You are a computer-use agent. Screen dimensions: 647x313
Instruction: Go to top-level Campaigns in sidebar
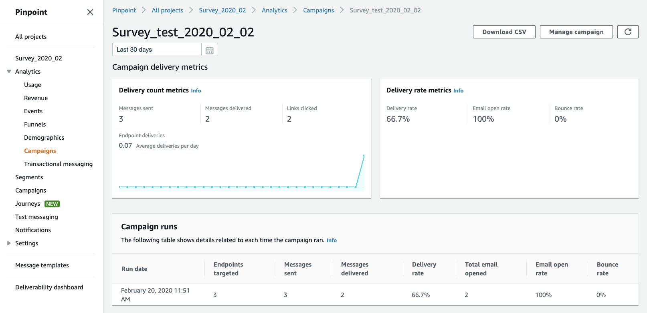tap(30, 191)
